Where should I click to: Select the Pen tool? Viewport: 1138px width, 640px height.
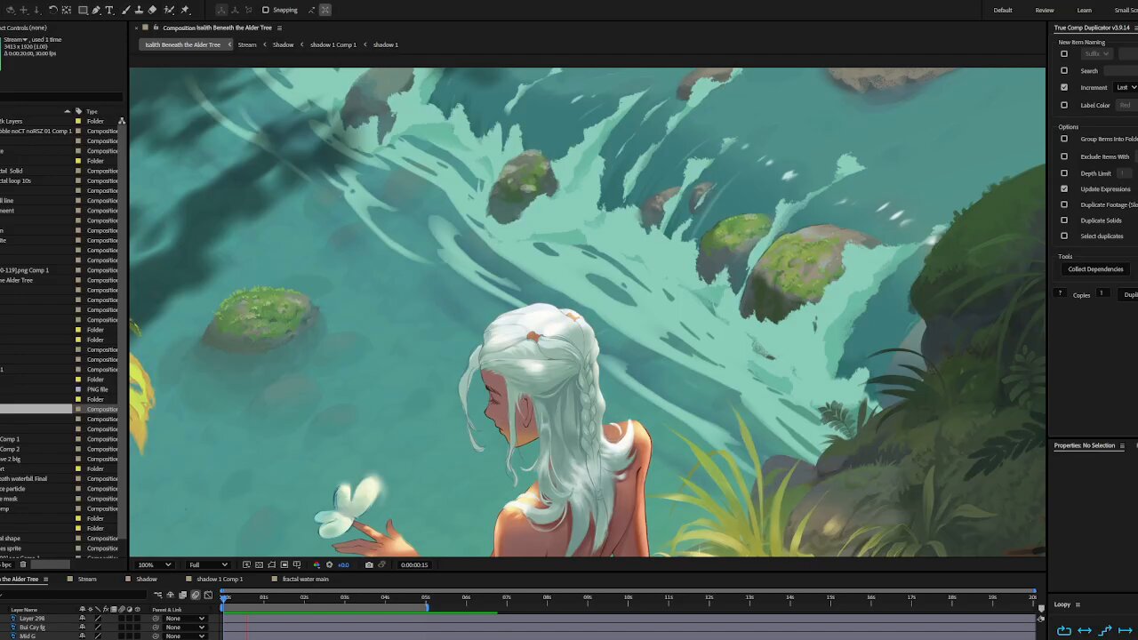point(96,10)
